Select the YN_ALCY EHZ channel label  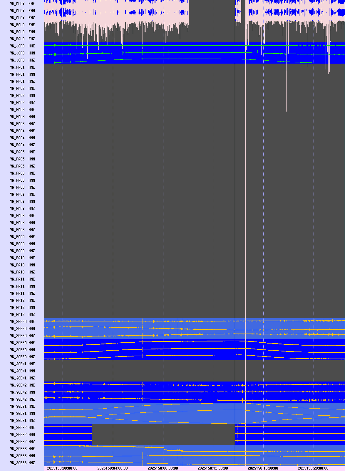pos(22,18)
